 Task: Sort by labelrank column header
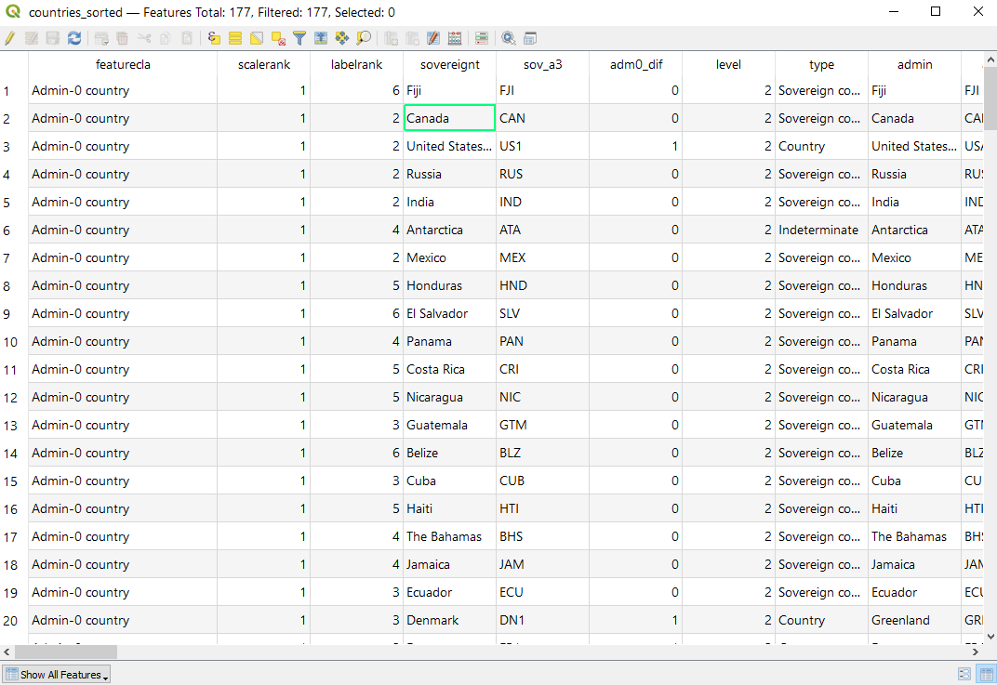(x=357, y=64)
